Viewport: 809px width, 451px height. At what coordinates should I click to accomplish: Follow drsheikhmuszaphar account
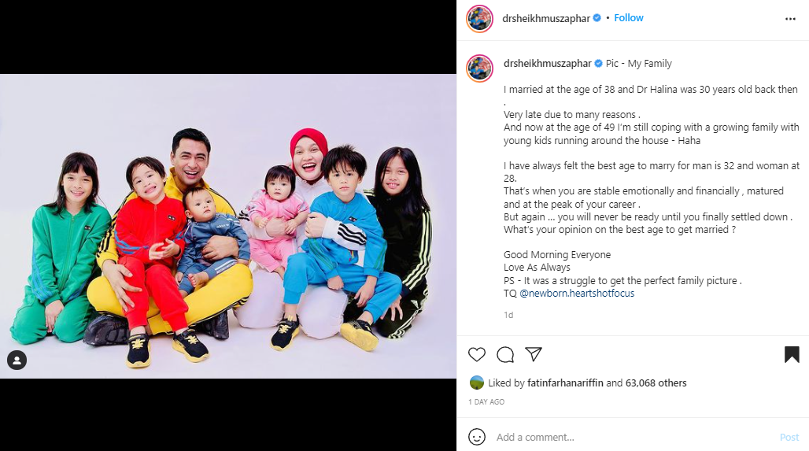pyautogui.click(x=629, y=18)
